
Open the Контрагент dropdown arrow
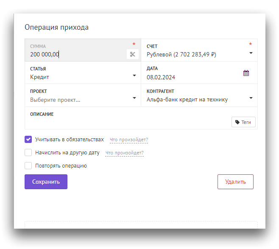251,98
